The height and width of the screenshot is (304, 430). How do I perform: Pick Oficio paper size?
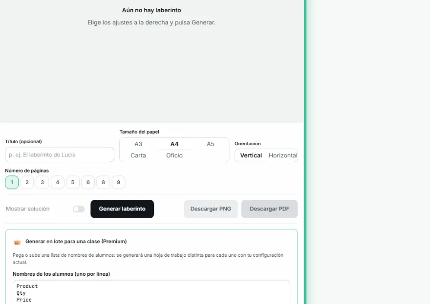click(x=174, y=155)
